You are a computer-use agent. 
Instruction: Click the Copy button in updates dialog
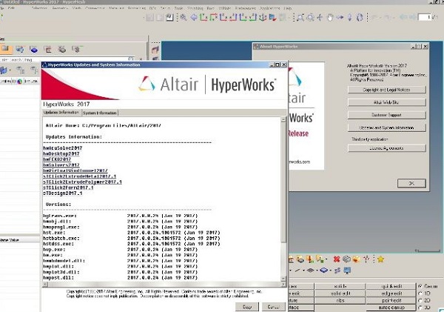point(247,307)
